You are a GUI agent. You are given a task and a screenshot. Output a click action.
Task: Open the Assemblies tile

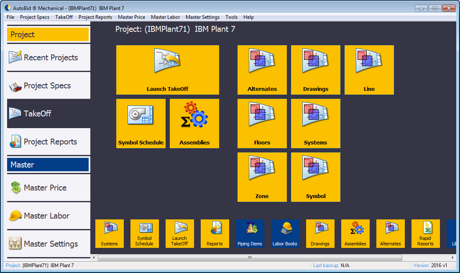194,123
